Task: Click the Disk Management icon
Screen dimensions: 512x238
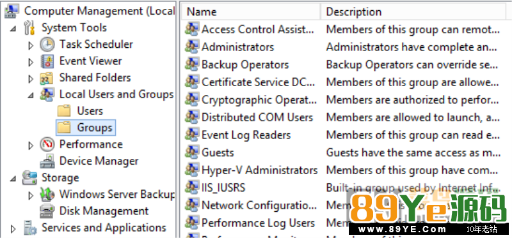Action: 47,211
